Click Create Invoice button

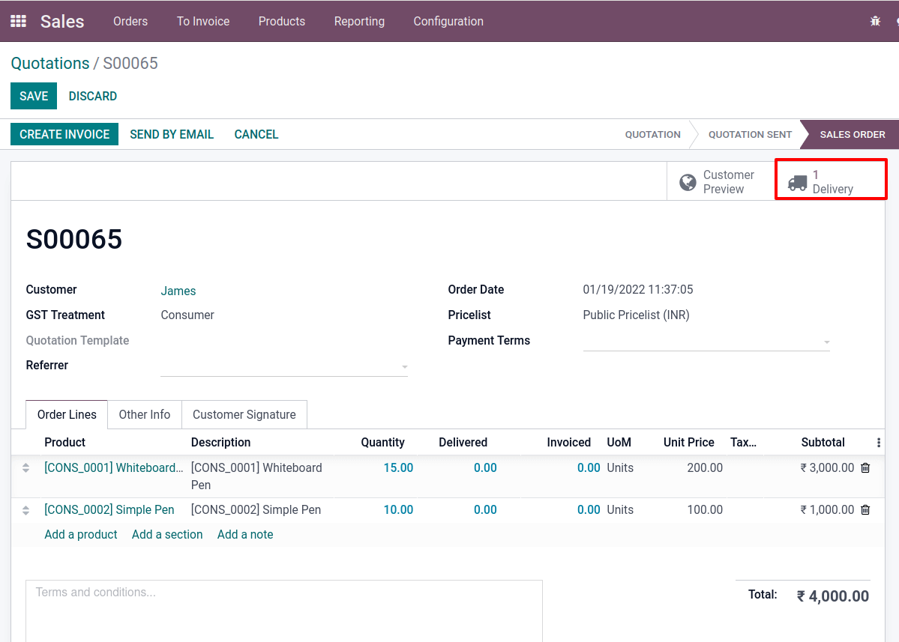(64, 135)
